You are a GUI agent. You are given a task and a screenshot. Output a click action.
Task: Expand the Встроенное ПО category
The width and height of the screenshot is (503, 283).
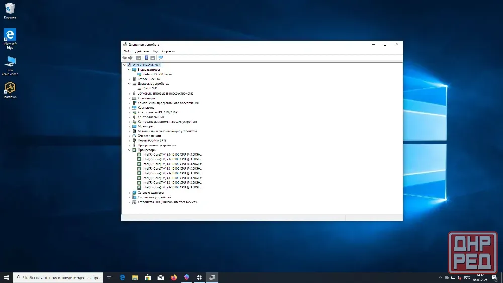point(129,79)
